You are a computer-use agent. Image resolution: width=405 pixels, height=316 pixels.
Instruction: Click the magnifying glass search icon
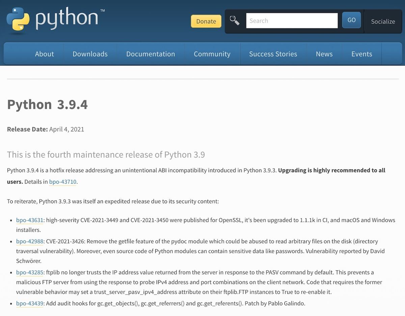235,21
